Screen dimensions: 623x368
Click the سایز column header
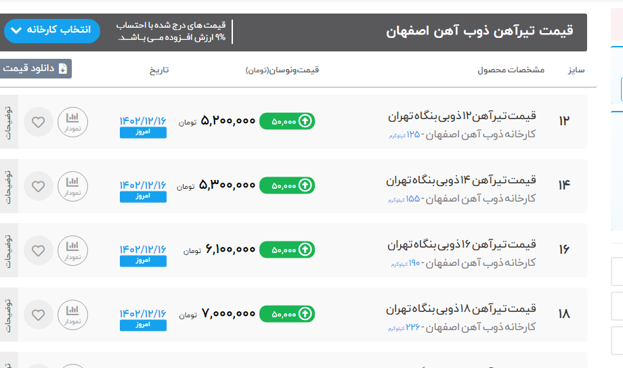click(576, 70)
